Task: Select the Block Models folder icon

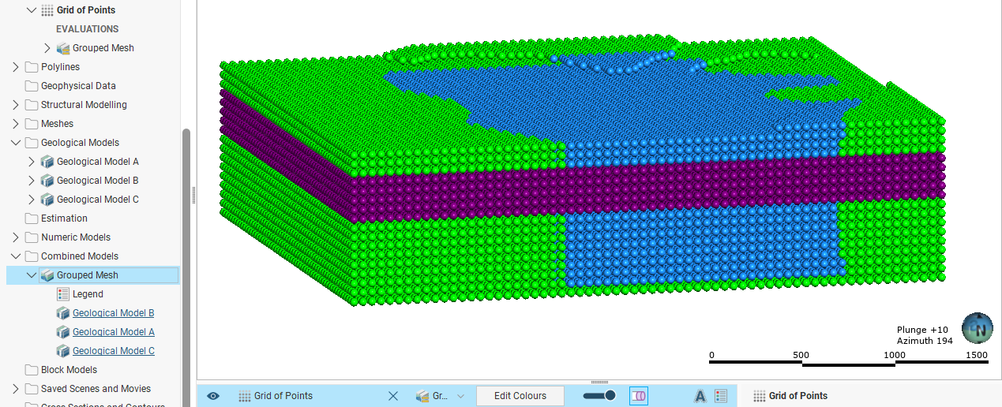Action: click(32, 370)
